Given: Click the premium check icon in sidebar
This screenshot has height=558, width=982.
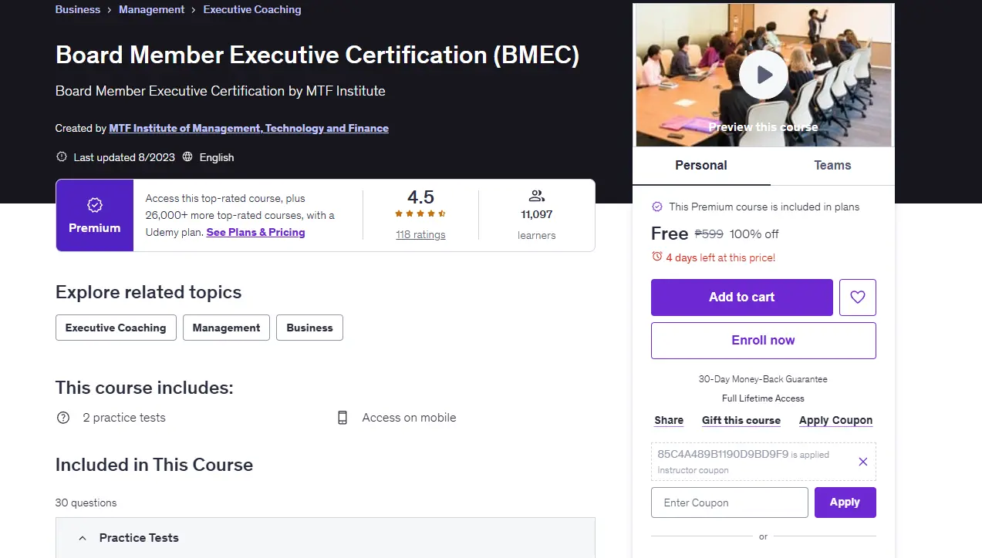Looking at the screenshot, I should [657, 207].
